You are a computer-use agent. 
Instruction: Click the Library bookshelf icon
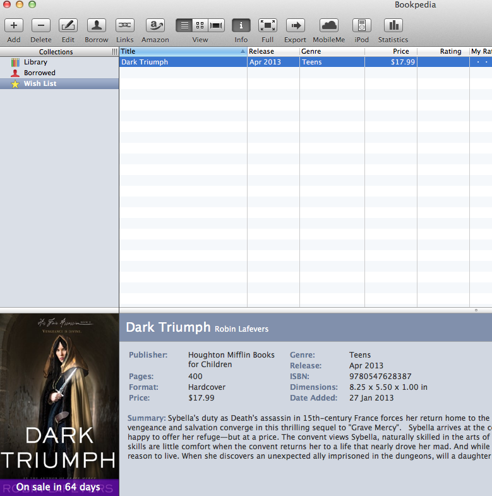(x=15, y=63)
